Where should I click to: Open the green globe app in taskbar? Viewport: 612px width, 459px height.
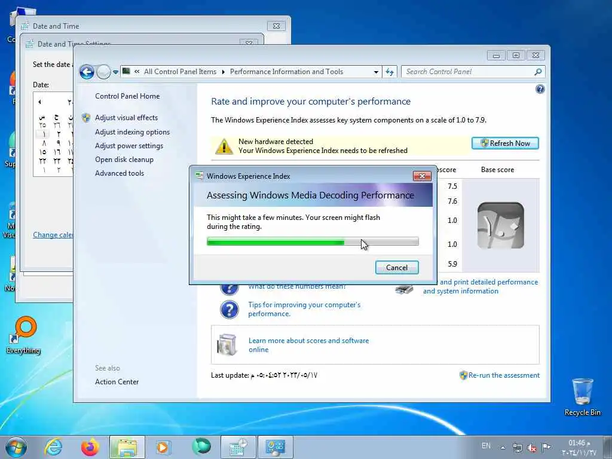(201, 447)
